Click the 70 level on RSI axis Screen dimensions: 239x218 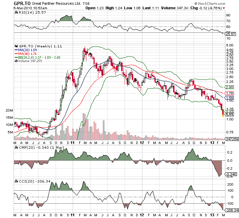coord(228,21)
